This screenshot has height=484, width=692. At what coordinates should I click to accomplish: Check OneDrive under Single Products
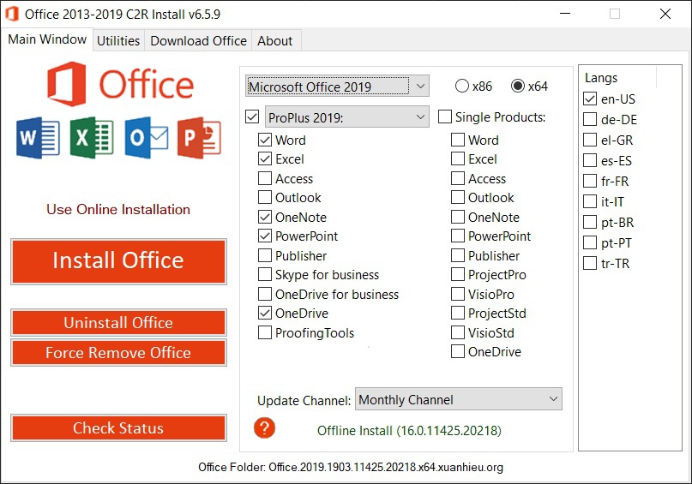(458, 351)
